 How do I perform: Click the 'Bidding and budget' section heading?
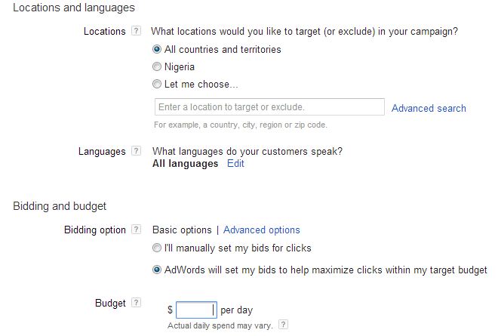pos(60,205)
